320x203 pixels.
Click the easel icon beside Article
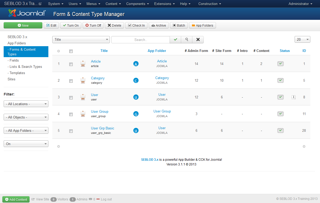coord(83,63)
